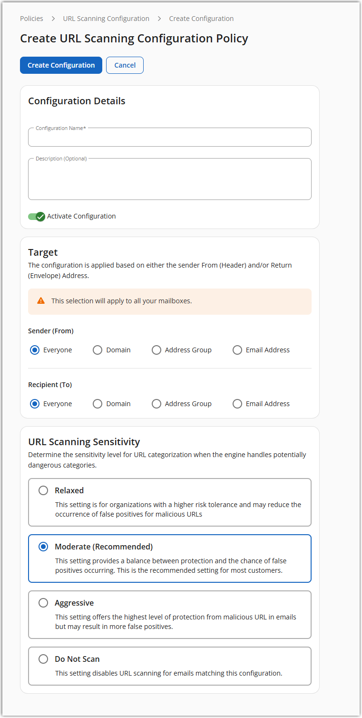Pick the Do Not Scan option
362x718 pixels.
(x=43, y=659)
